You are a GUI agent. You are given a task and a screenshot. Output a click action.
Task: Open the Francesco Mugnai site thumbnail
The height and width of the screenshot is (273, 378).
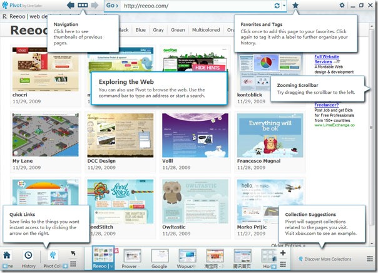pos(270,135)
